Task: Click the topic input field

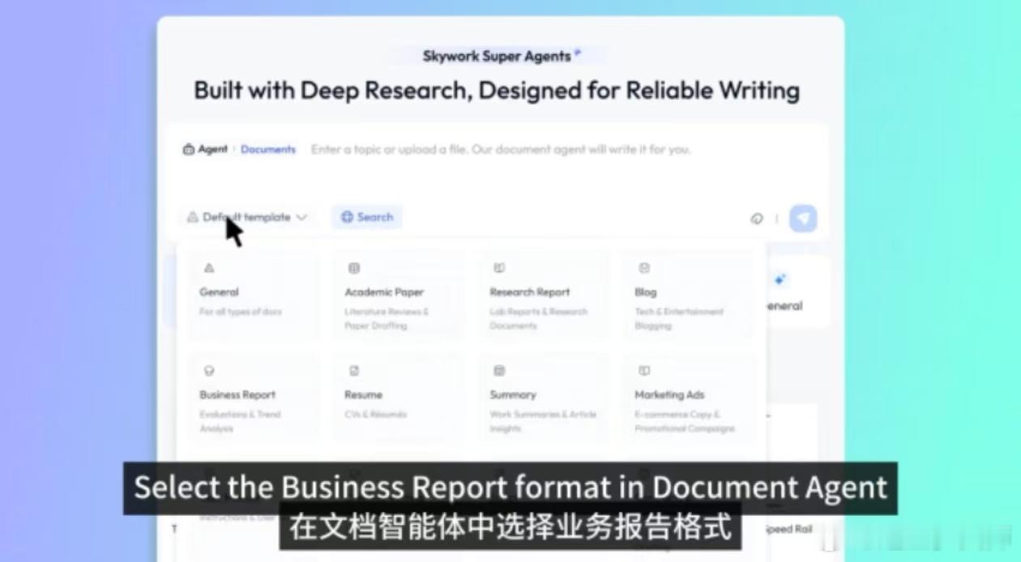Action: (x=501, y=150)
